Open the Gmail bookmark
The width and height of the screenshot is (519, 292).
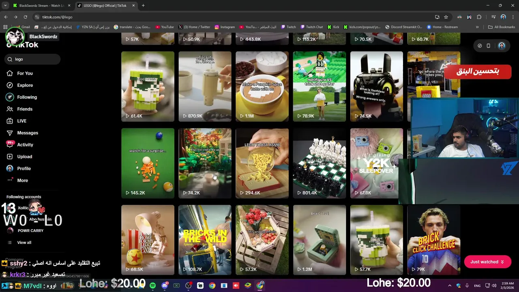pyautogui.click(x=22, y=27)
